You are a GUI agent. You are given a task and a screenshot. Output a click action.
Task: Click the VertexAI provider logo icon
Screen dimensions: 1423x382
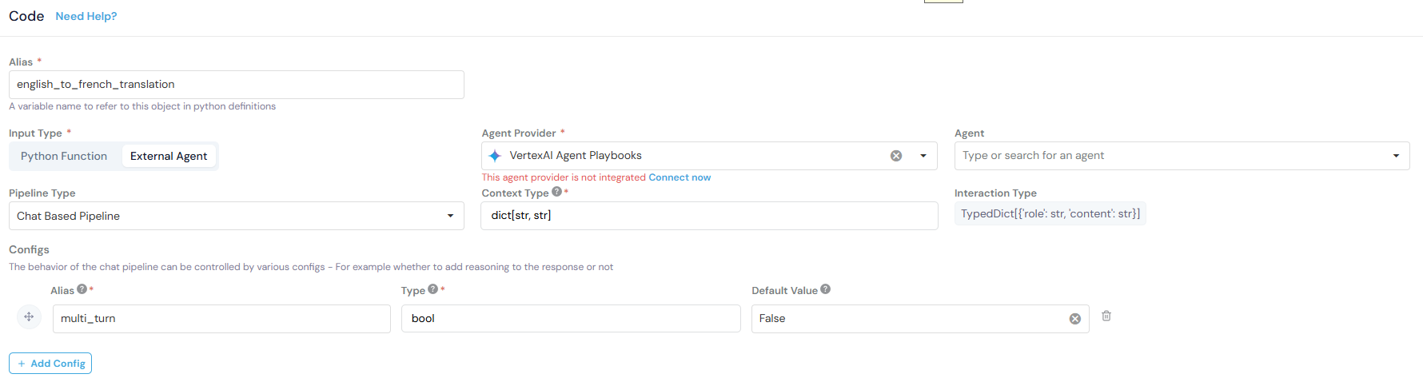pos(495,156)
